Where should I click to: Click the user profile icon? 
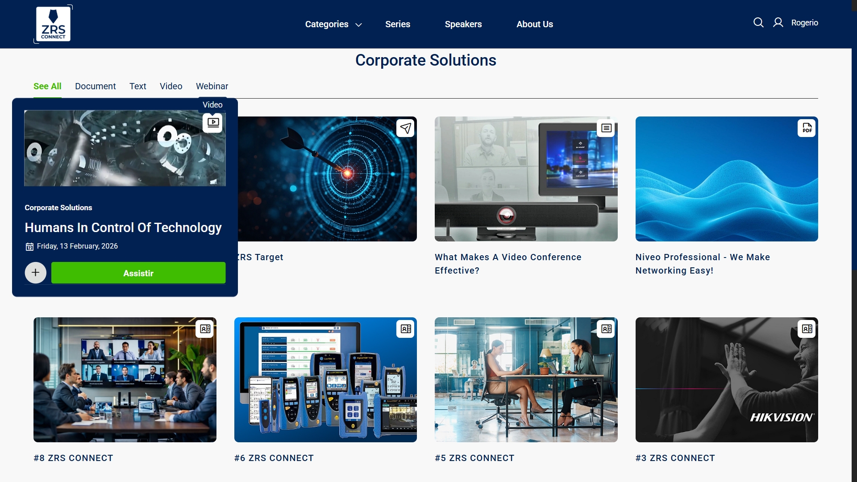(778, 22)
